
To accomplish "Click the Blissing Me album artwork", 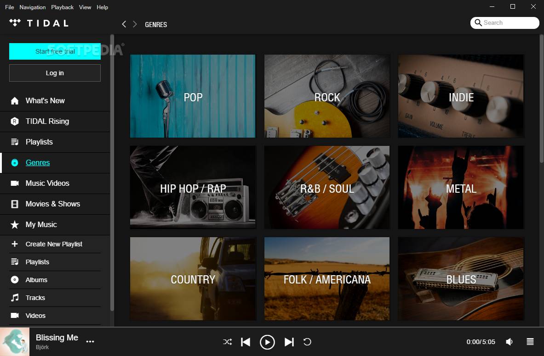I will pyautogui.click(x=15, y=342).
